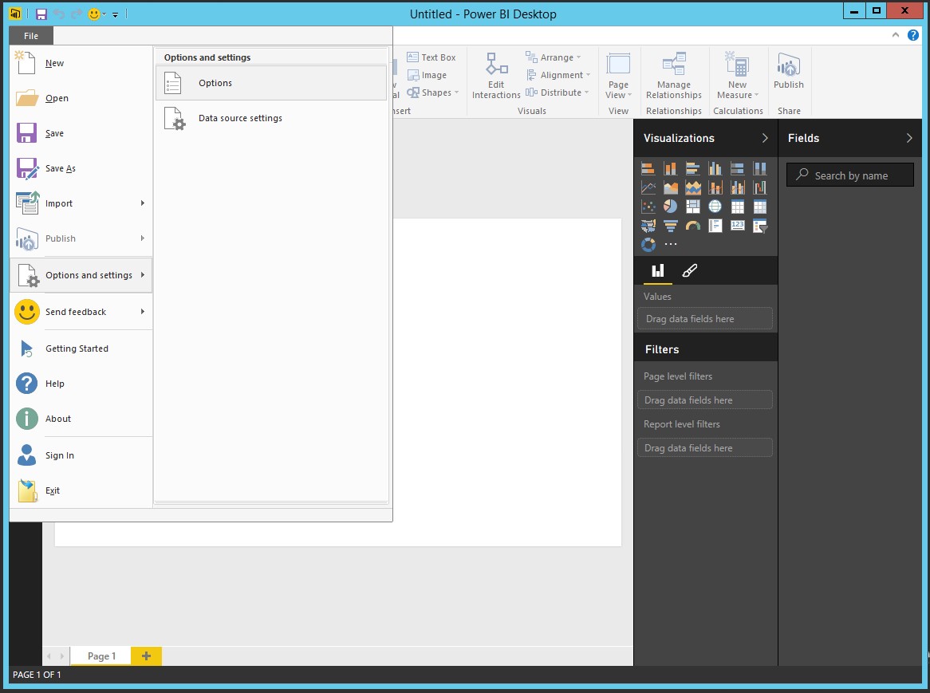Select the funnel chart visualization
The image size is (930, 693).
point(670,225)
